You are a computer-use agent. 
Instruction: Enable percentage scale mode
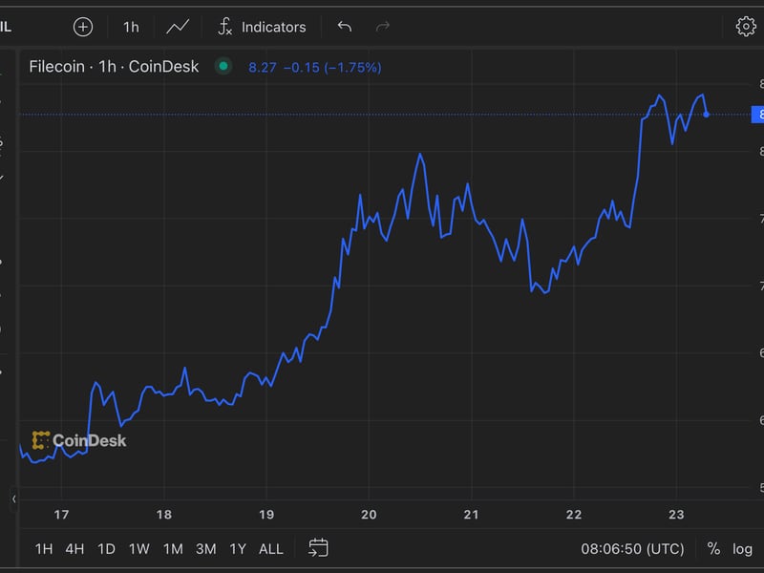(x=711, y=549)
